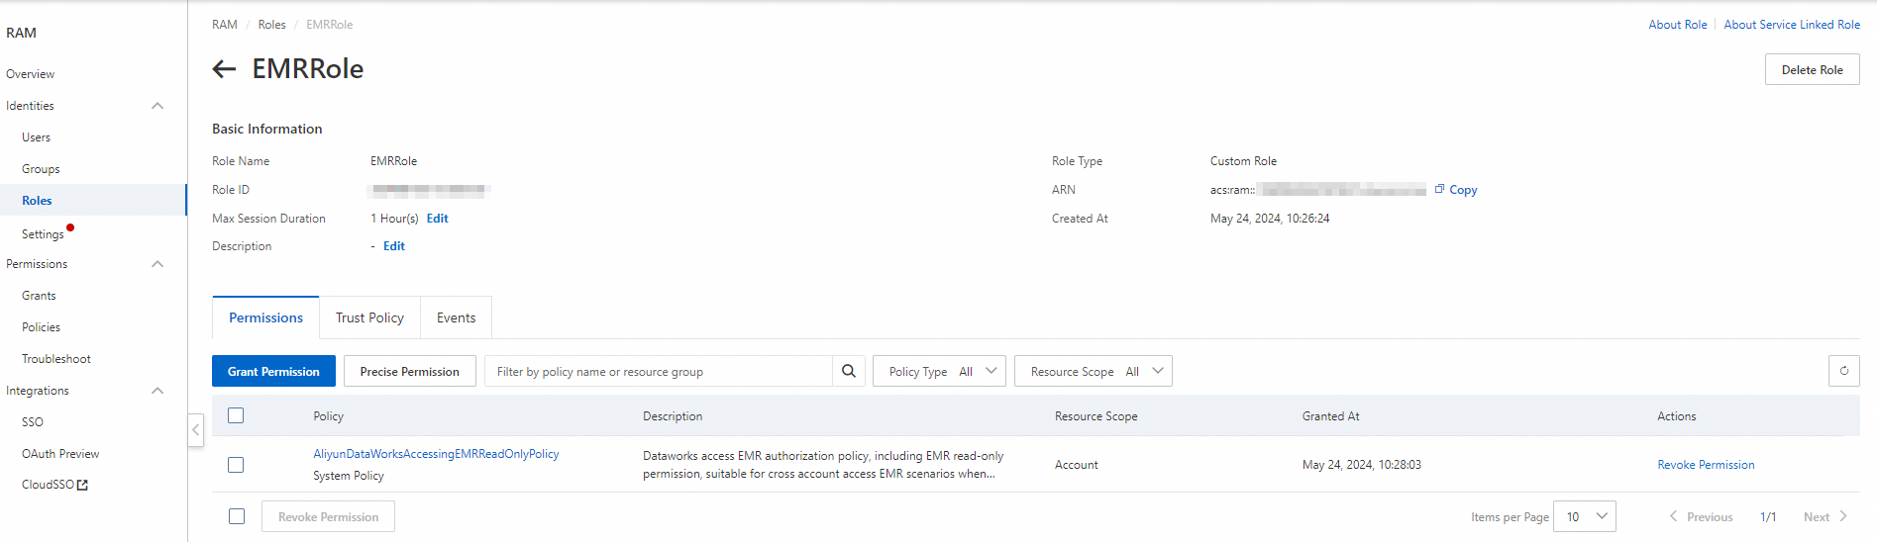
Task: Open Grants in the sidebar
Action: coord(39,296)
